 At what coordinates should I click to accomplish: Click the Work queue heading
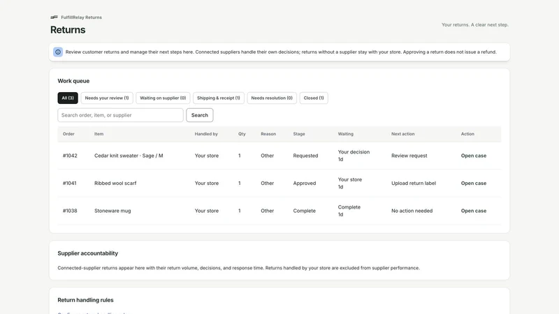pos(73,81)
